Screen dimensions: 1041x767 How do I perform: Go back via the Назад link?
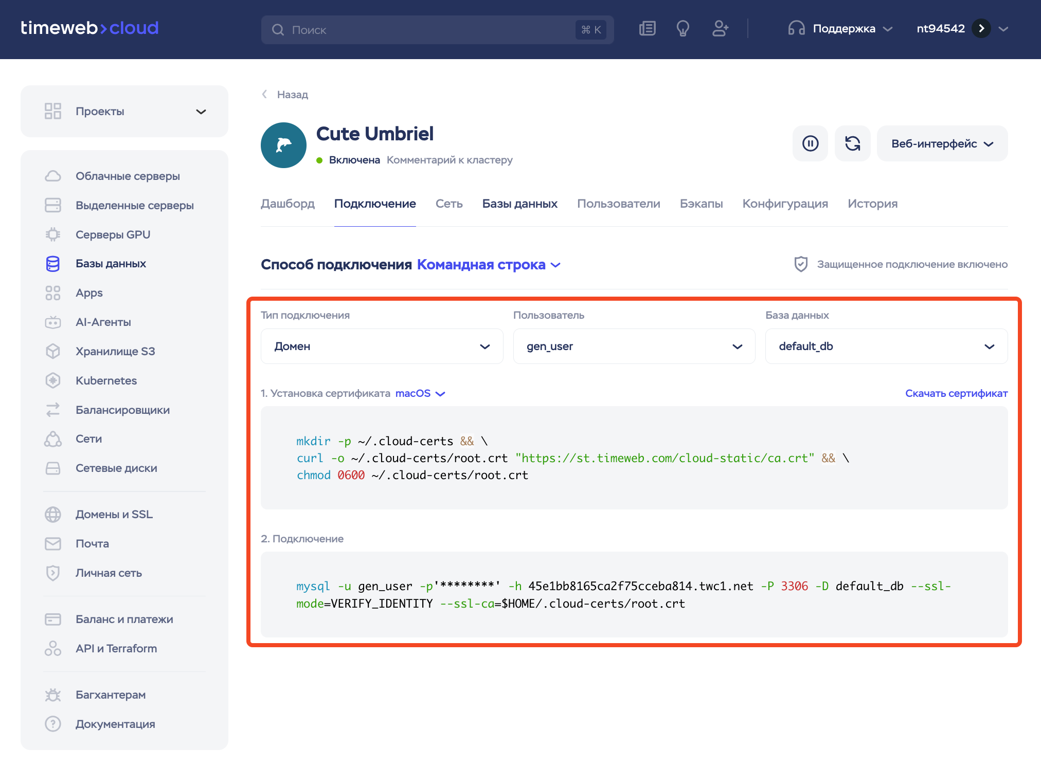pyautogui.click(x=285, y=94)
